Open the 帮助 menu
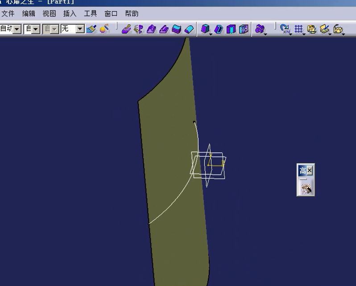The image size is (356, 286). click(132, 14)
